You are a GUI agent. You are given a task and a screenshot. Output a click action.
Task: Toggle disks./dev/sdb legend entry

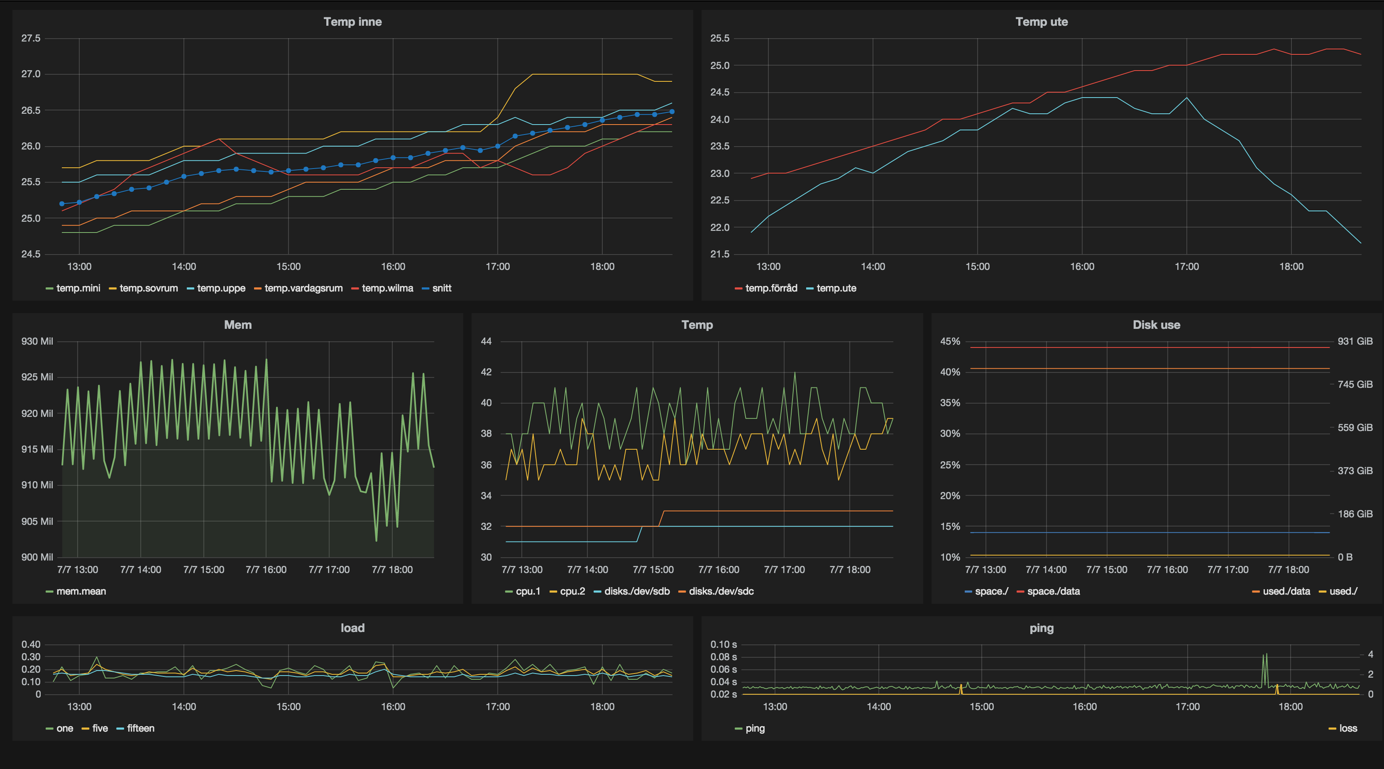pyautogui.click(x=637, y=592)
